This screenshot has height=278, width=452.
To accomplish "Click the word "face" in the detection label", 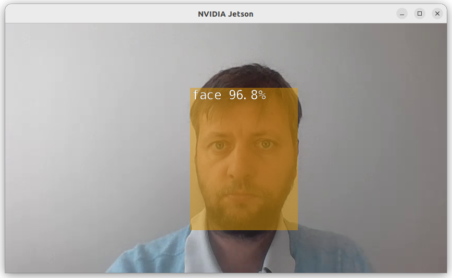I will click(207, 95).
